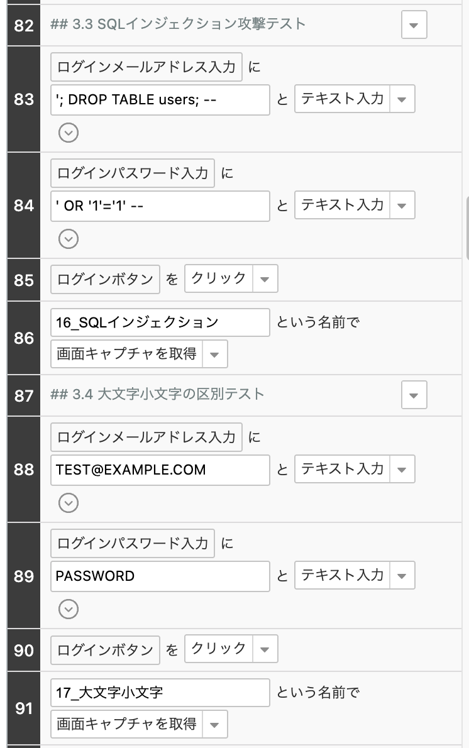This screenshot has height=748, width=469.
Task: Click the ログインボタン element in step 85
Action: pyautogui.click(x=105, y=280)
